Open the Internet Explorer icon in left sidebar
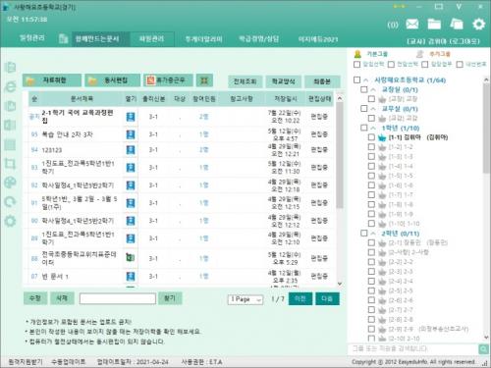 [11, 86]
